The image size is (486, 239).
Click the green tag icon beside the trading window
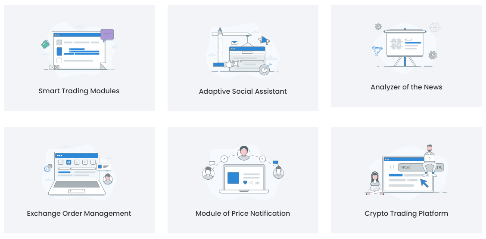click(45, 44)
